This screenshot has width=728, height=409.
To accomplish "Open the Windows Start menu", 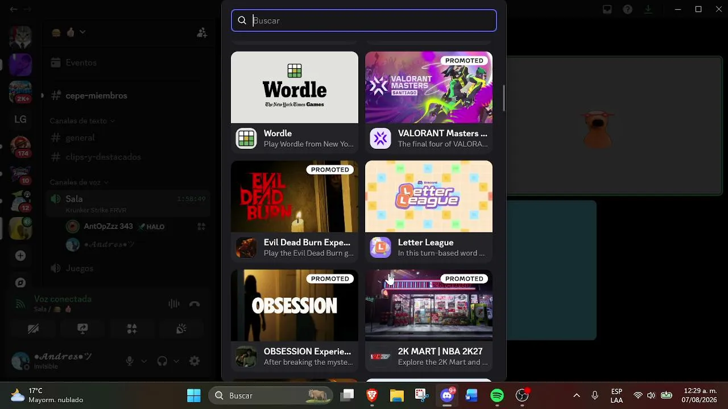I will pyautogui.click(x=194, y=395).
